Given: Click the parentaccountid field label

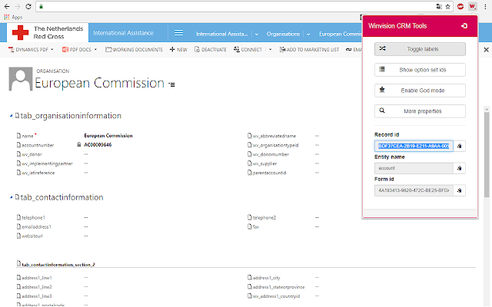Looking at the screenshot, I should click(269, 173).
